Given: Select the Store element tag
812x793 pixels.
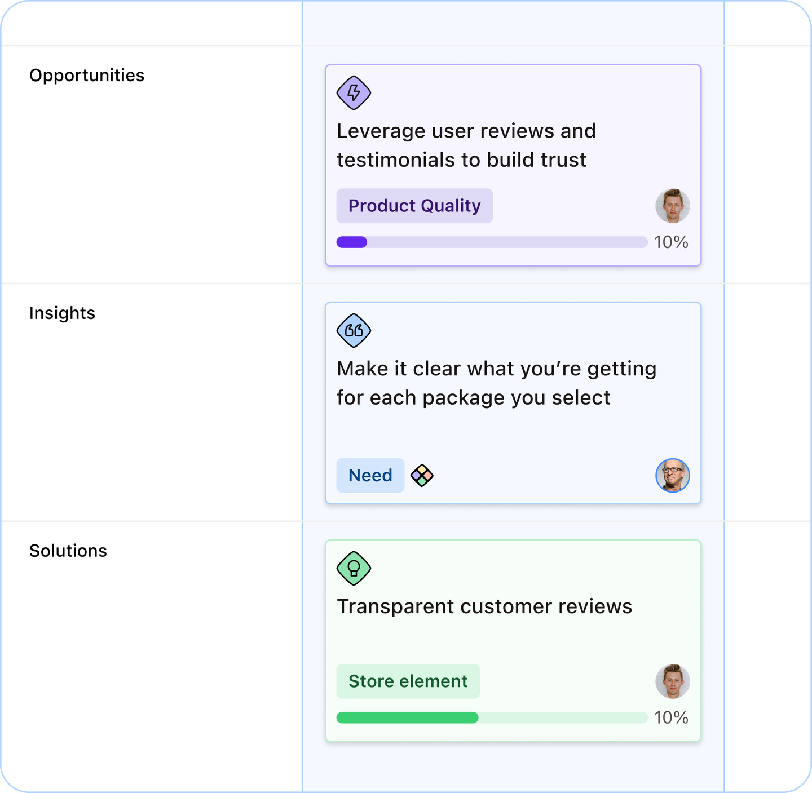Looking at the screenshot, I should point(408,681).
